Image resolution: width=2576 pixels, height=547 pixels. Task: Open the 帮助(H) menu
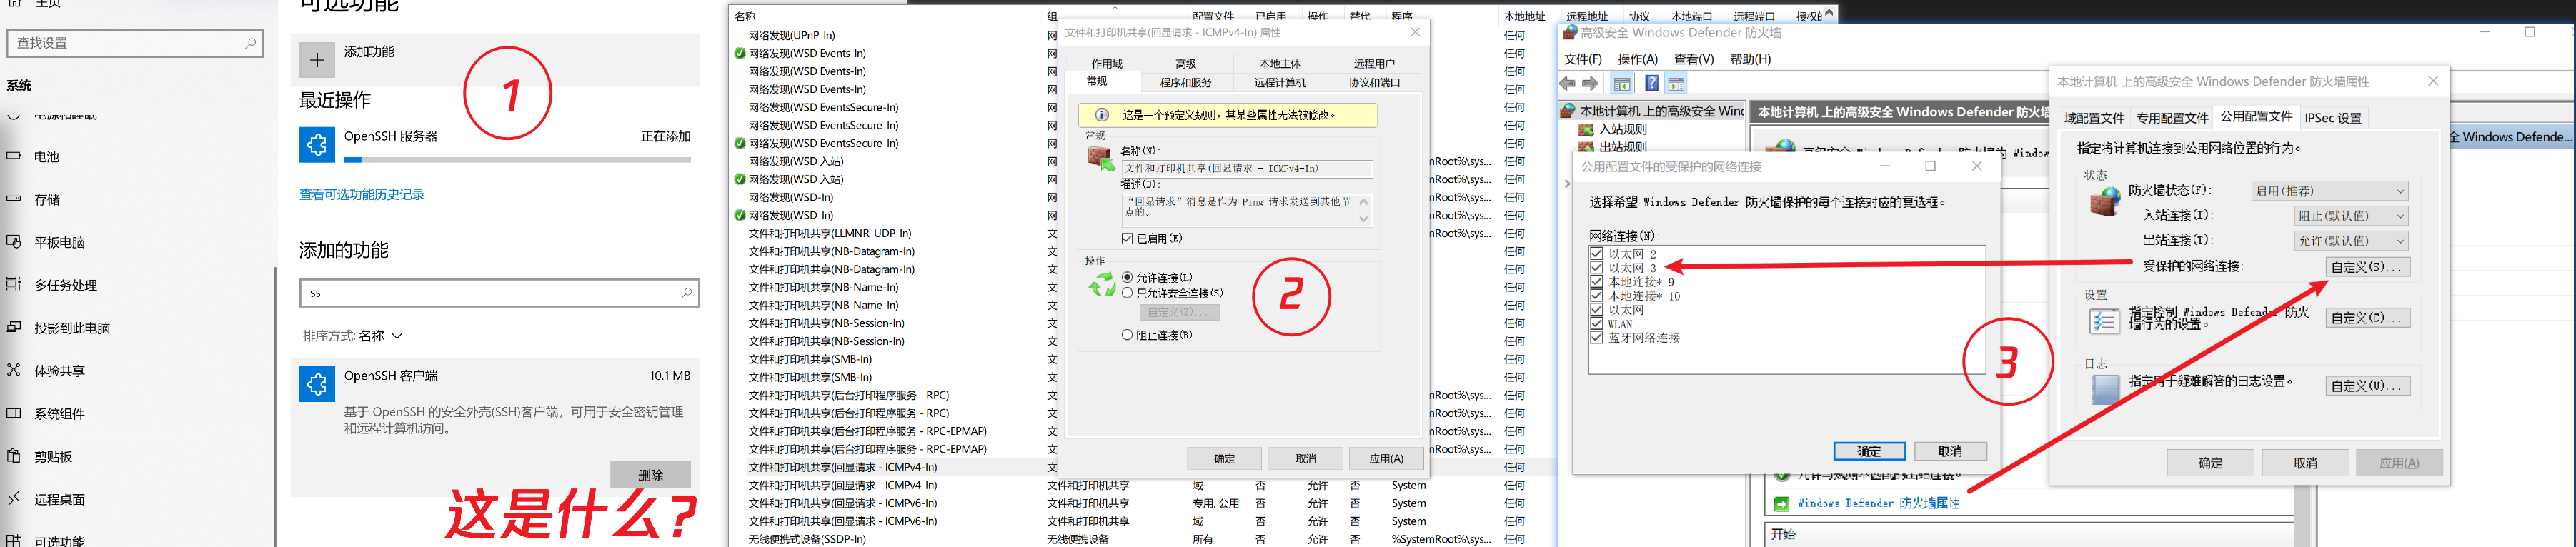[x=1750, y=59]
